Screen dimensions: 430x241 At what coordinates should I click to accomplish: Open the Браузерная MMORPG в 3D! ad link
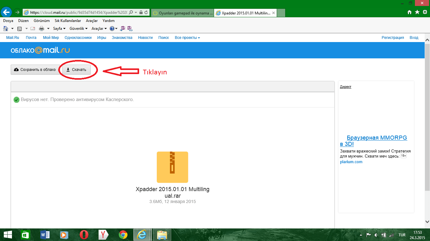pos(374,141)
